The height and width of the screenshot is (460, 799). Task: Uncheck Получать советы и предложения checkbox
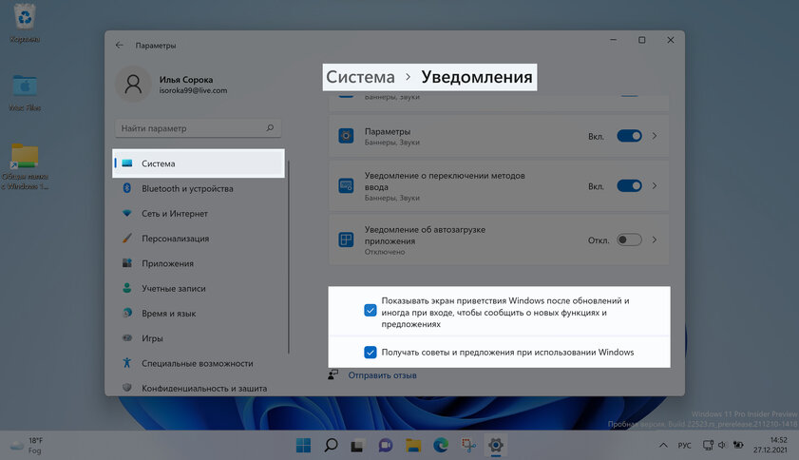(x=371, y=352)
